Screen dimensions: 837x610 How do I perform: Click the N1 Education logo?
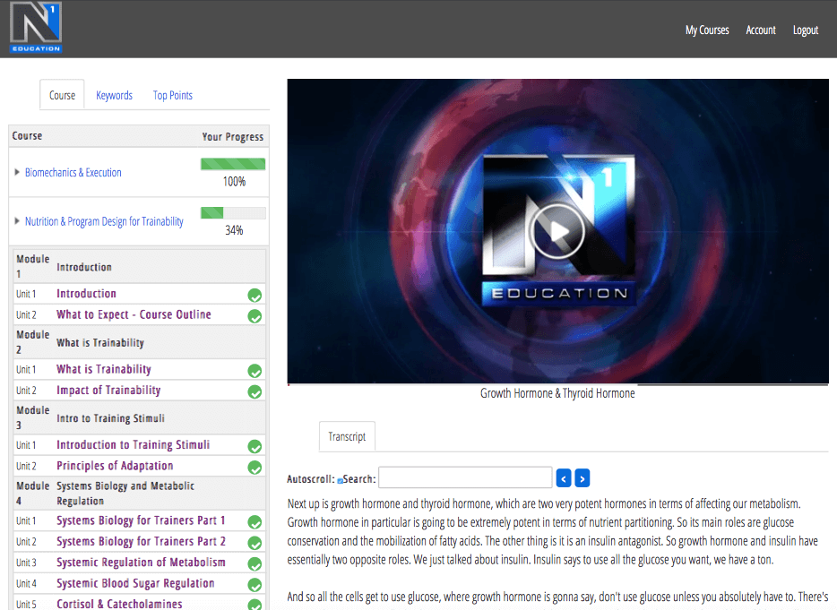[x=35, y=27]
